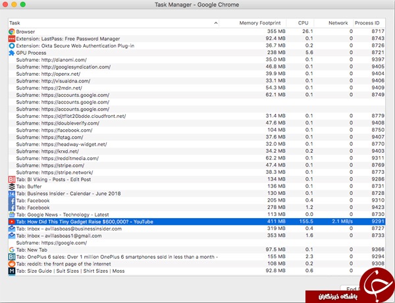Image resolution: width=395 pixels, height=303 pixels.
Task: Click the 2.1 MB/s network value
Action: coord(342,221)
